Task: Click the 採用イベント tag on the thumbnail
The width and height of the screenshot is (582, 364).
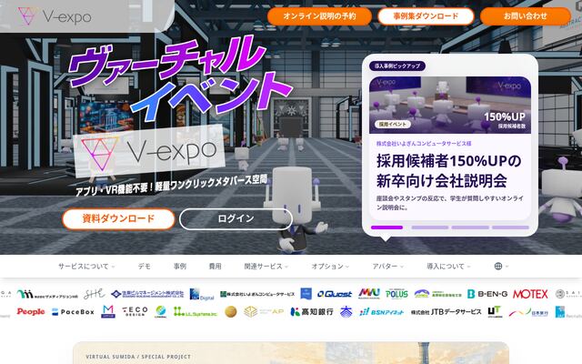Action: [393, 124]
